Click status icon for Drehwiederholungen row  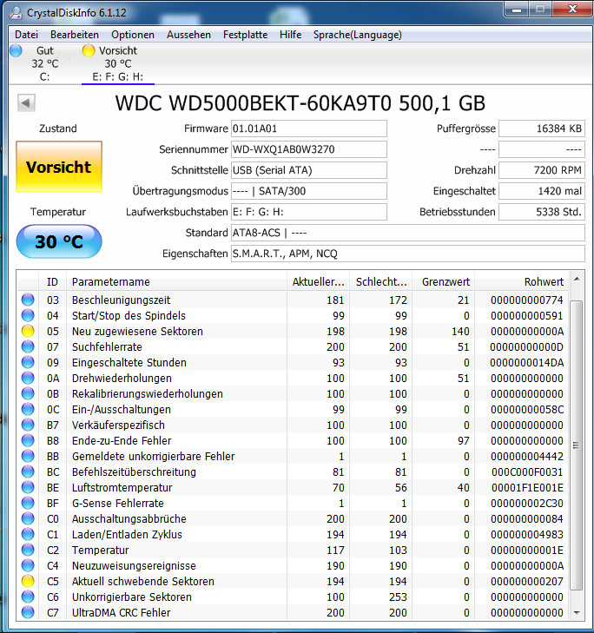[x=28, y=379]
